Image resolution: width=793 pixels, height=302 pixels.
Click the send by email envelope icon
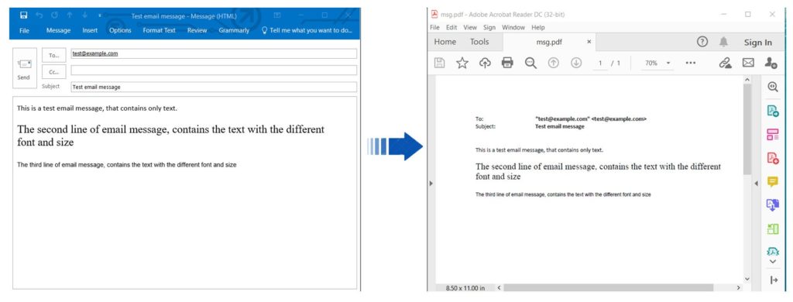click(x=748, y=63)
